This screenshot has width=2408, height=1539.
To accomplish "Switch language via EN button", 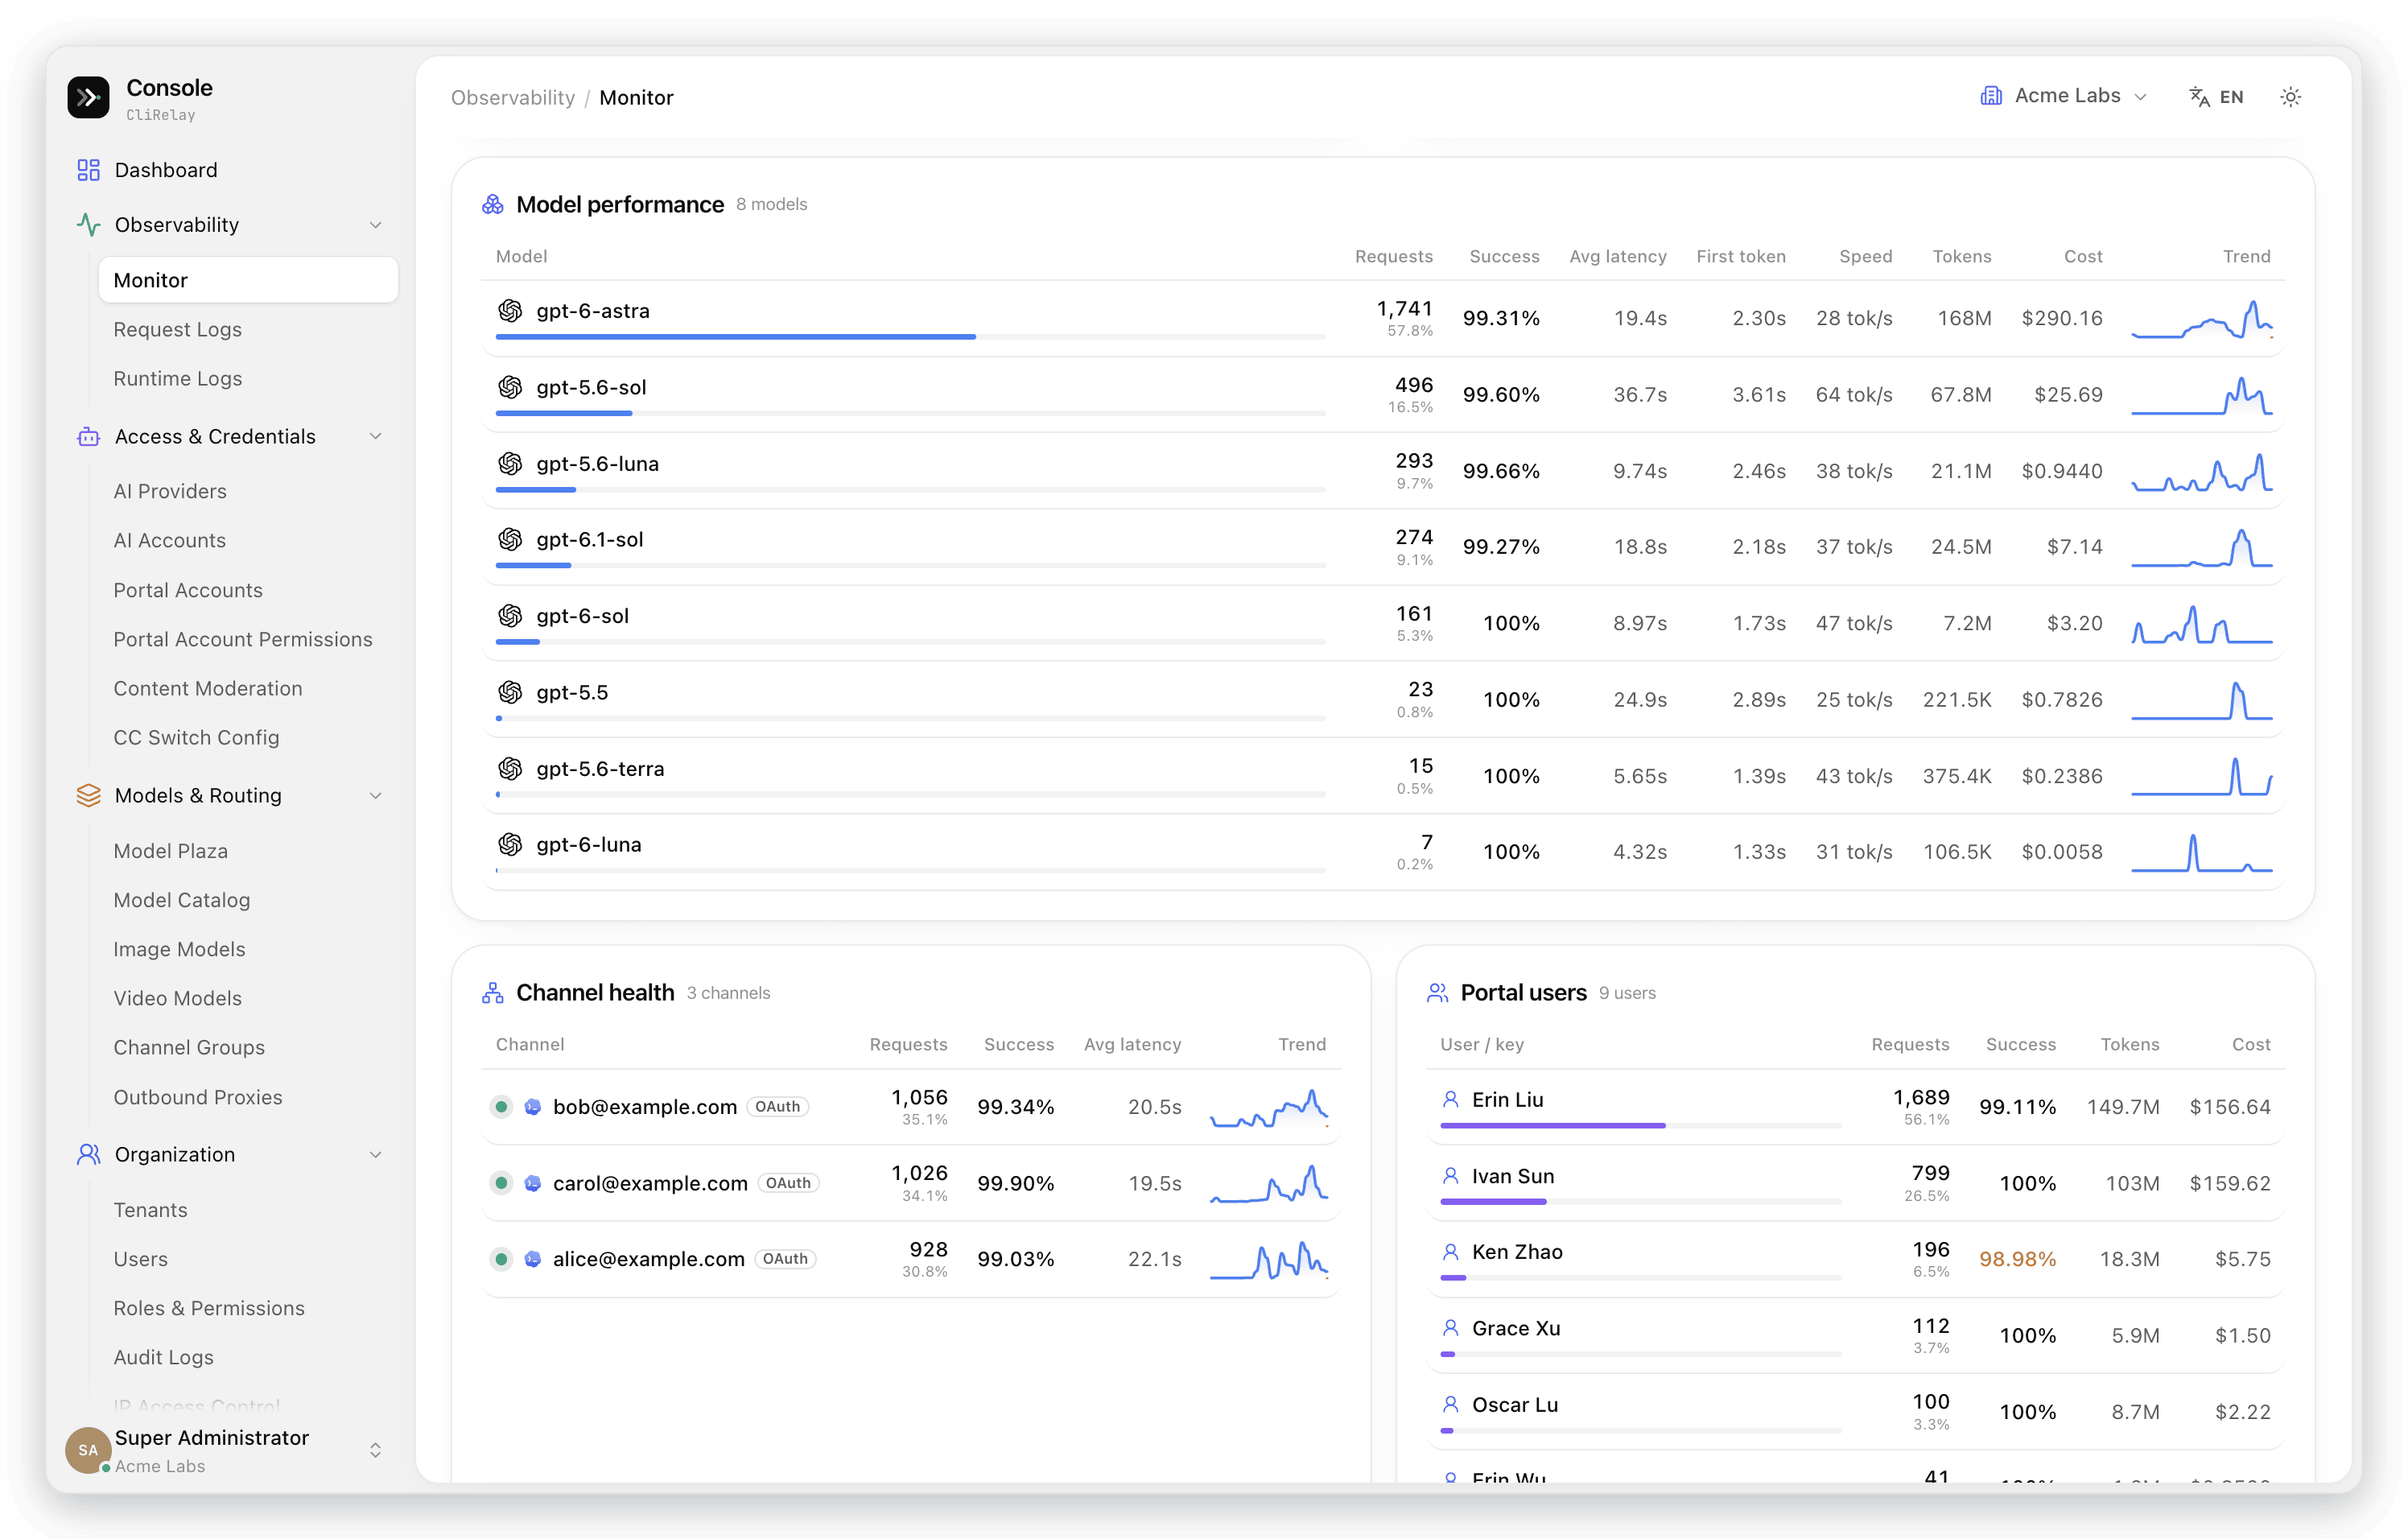I will pyautogui.click(x=2216, y=97).
